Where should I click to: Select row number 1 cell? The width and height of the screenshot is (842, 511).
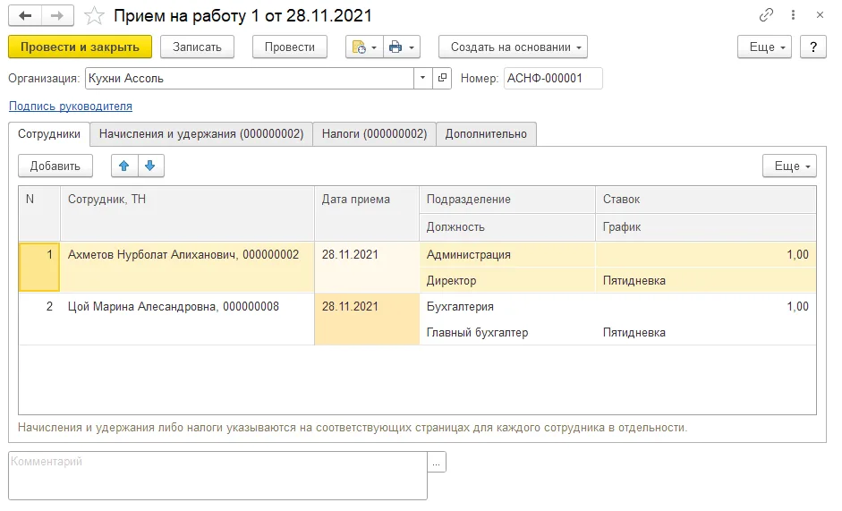pyautogui.click(x=39, y=267)
